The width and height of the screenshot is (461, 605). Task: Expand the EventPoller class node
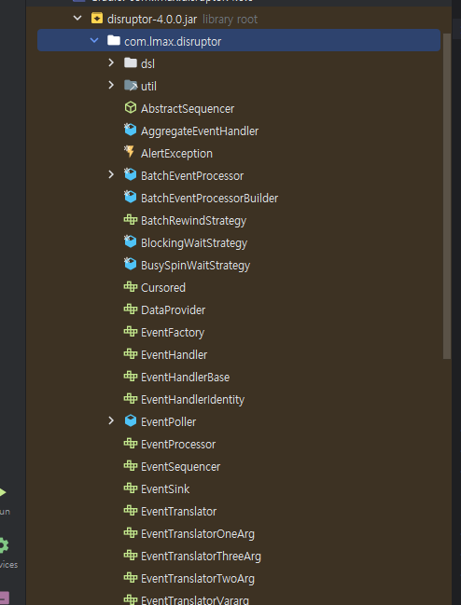tap(111, 420)
